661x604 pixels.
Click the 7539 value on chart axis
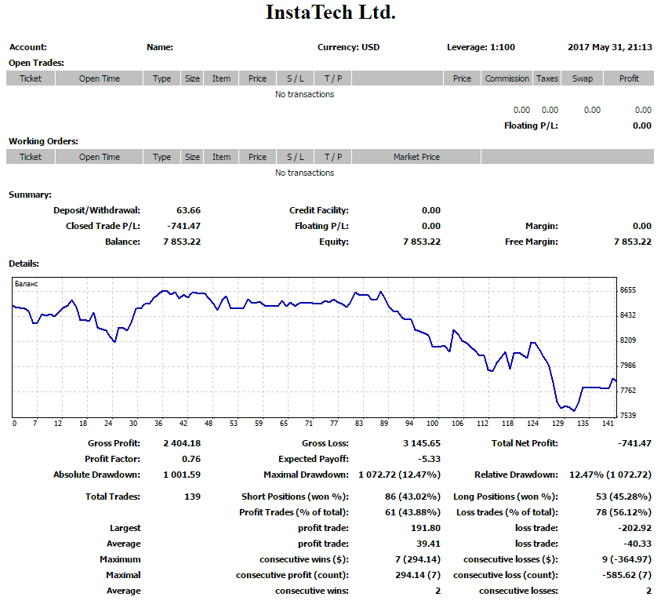click(x=628, y=416)
